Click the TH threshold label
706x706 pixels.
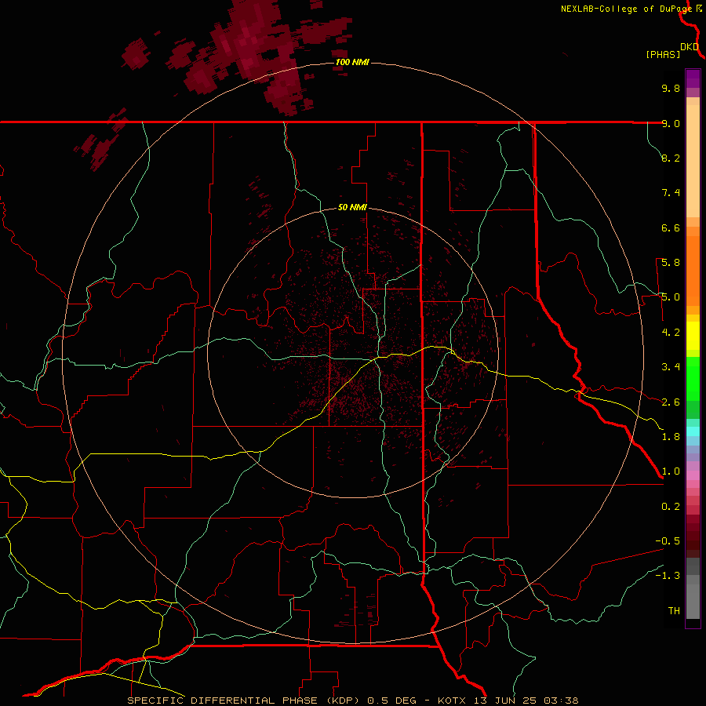(674, 611)
